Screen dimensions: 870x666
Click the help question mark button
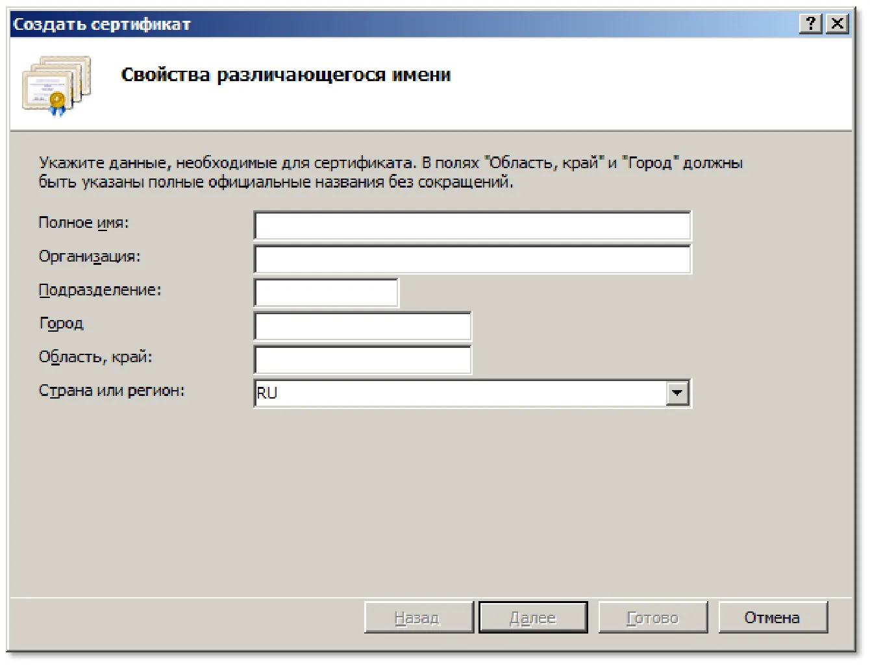(811, 24)
